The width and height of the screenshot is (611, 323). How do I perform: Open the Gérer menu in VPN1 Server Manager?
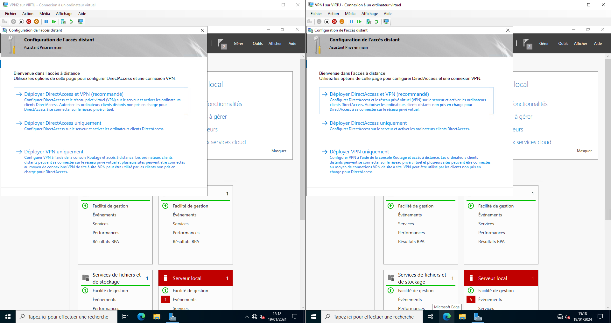tap(544, 44)
